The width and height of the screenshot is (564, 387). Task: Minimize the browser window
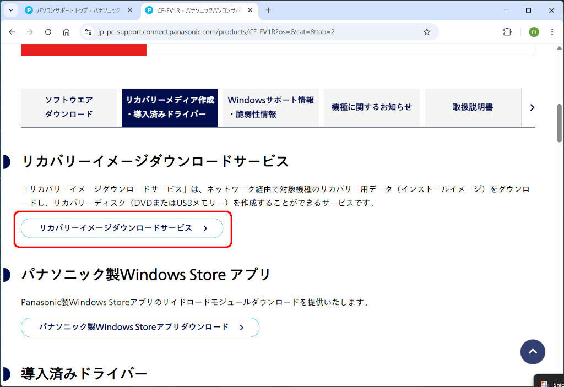505,10
